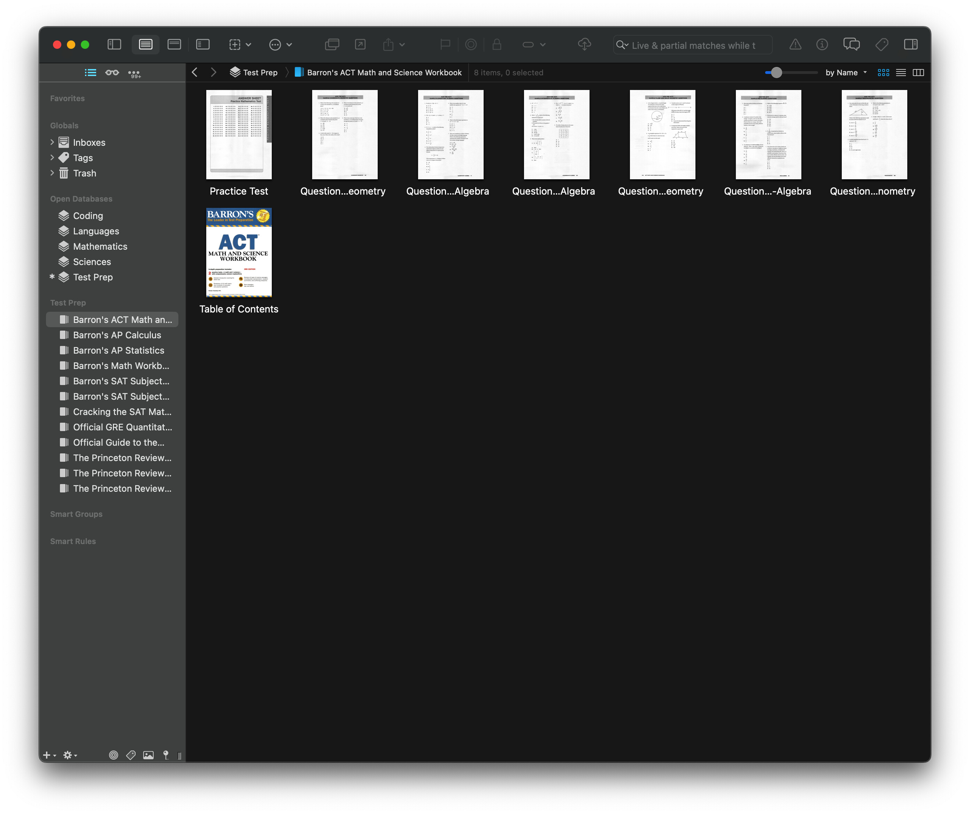Open the by Name sort dropdown
The width and height of the screenshot is (970, 814).
(846, 73)
